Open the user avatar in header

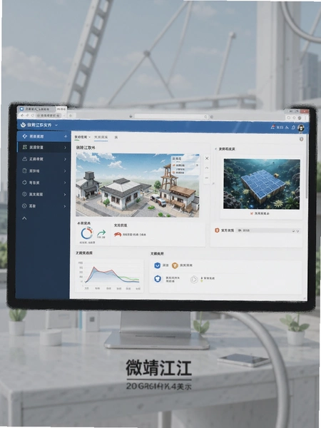coord(301,128)
